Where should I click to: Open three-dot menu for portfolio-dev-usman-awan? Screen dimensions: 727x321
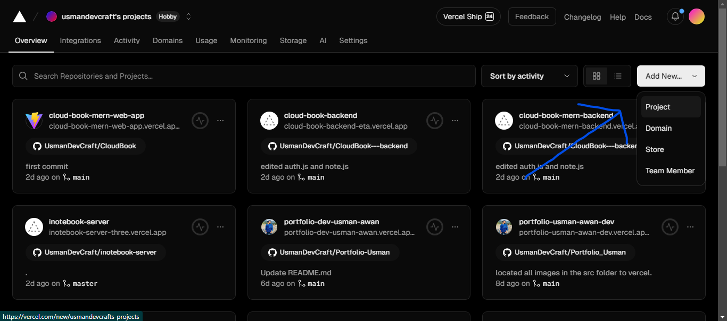pos(455,227)
